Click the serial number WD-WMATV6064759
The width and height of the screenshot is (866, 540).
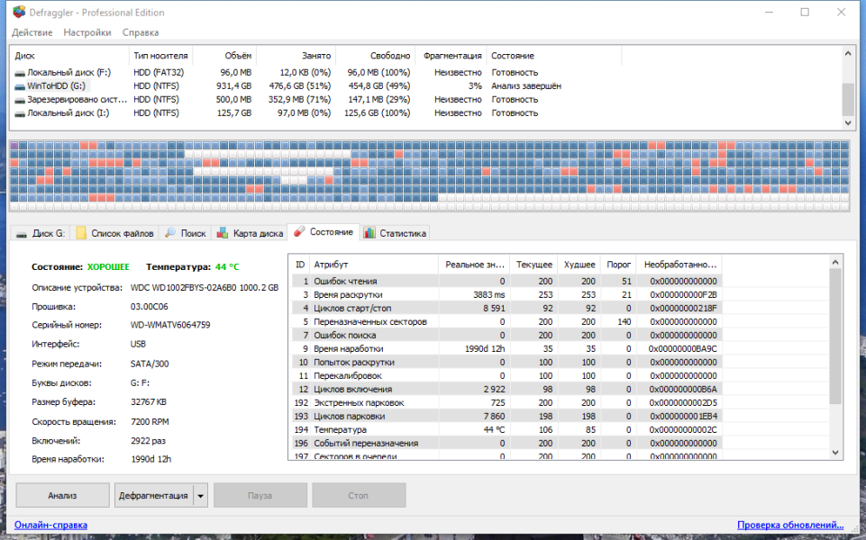pos(170,326)
